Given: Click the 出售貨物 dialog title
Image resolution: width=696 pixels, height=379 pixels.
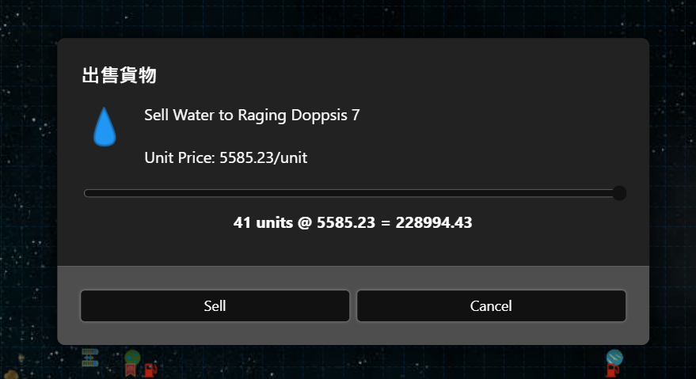Looking at the screenshot, I should (119, 75).
